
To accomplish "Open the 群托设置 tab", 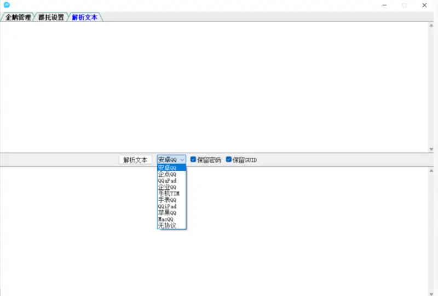I will click(x=51, y=18).
